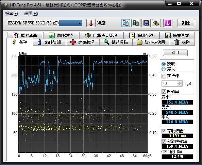Switch to the 磁碟資訊 tab
Screen dimensions: 202x165
pyautogui.click(x=50, y=42)
